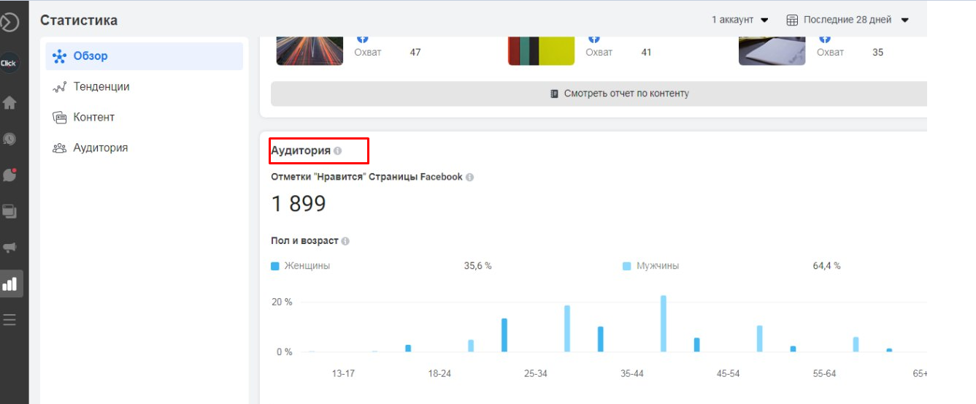This screenshot has height=404, width=976.
Task: Click the 45-54 age axis label
Action: (728, 373)
